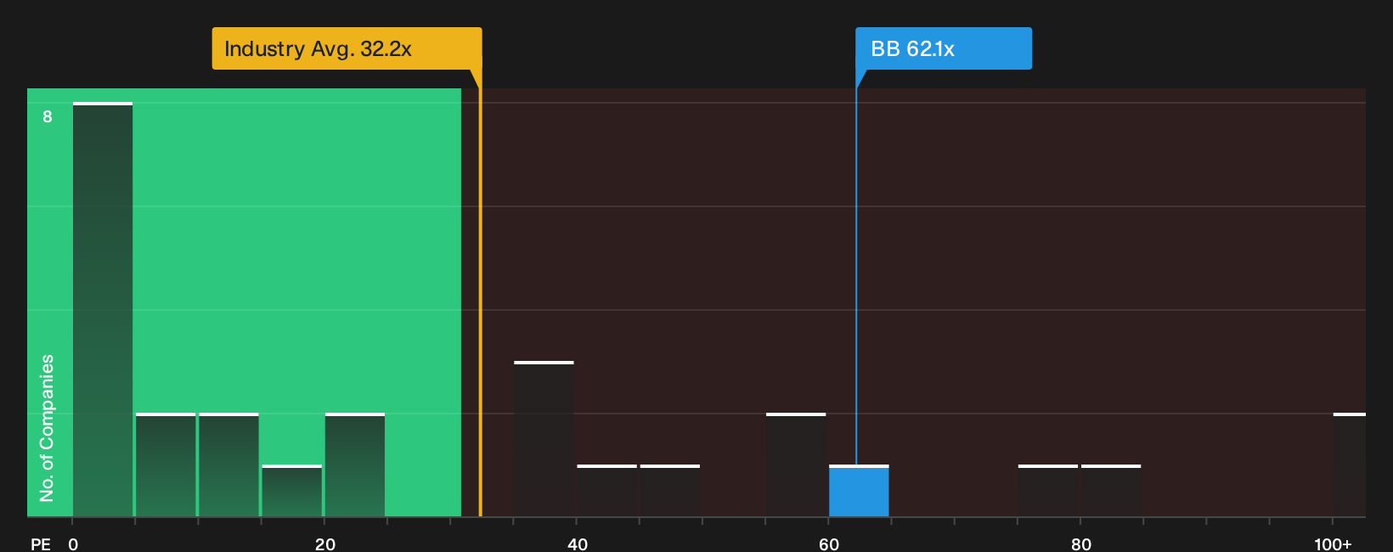Click the histogram bar for PE 5-10

pyautogui.click(x=166, y=465)
